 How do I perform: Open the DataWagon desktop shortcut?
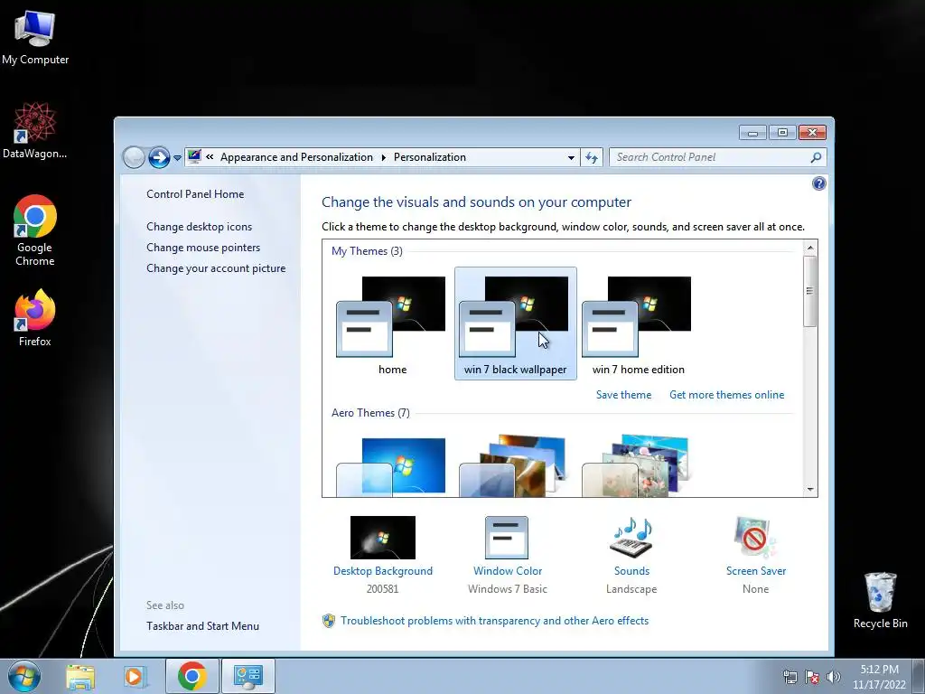35,131
